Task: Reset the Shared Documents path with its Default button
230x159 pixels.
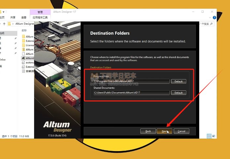Action: (178, 93)
